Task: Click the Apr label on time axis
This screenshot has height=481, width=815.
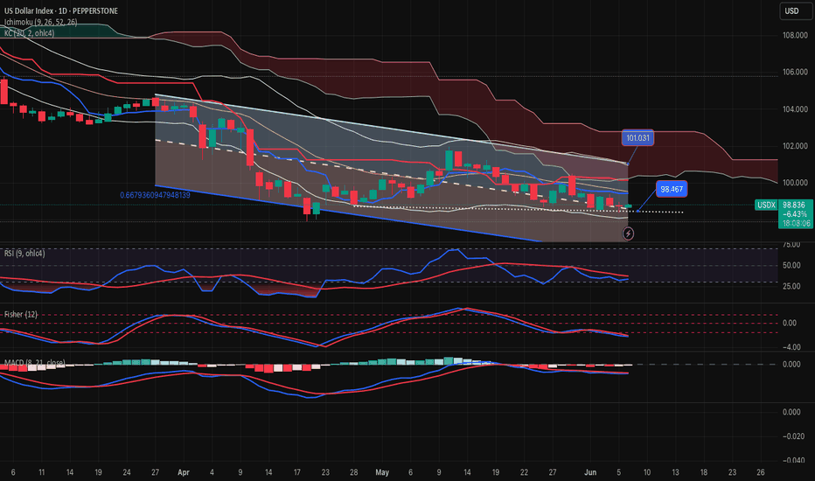Action: pos(184,472)
